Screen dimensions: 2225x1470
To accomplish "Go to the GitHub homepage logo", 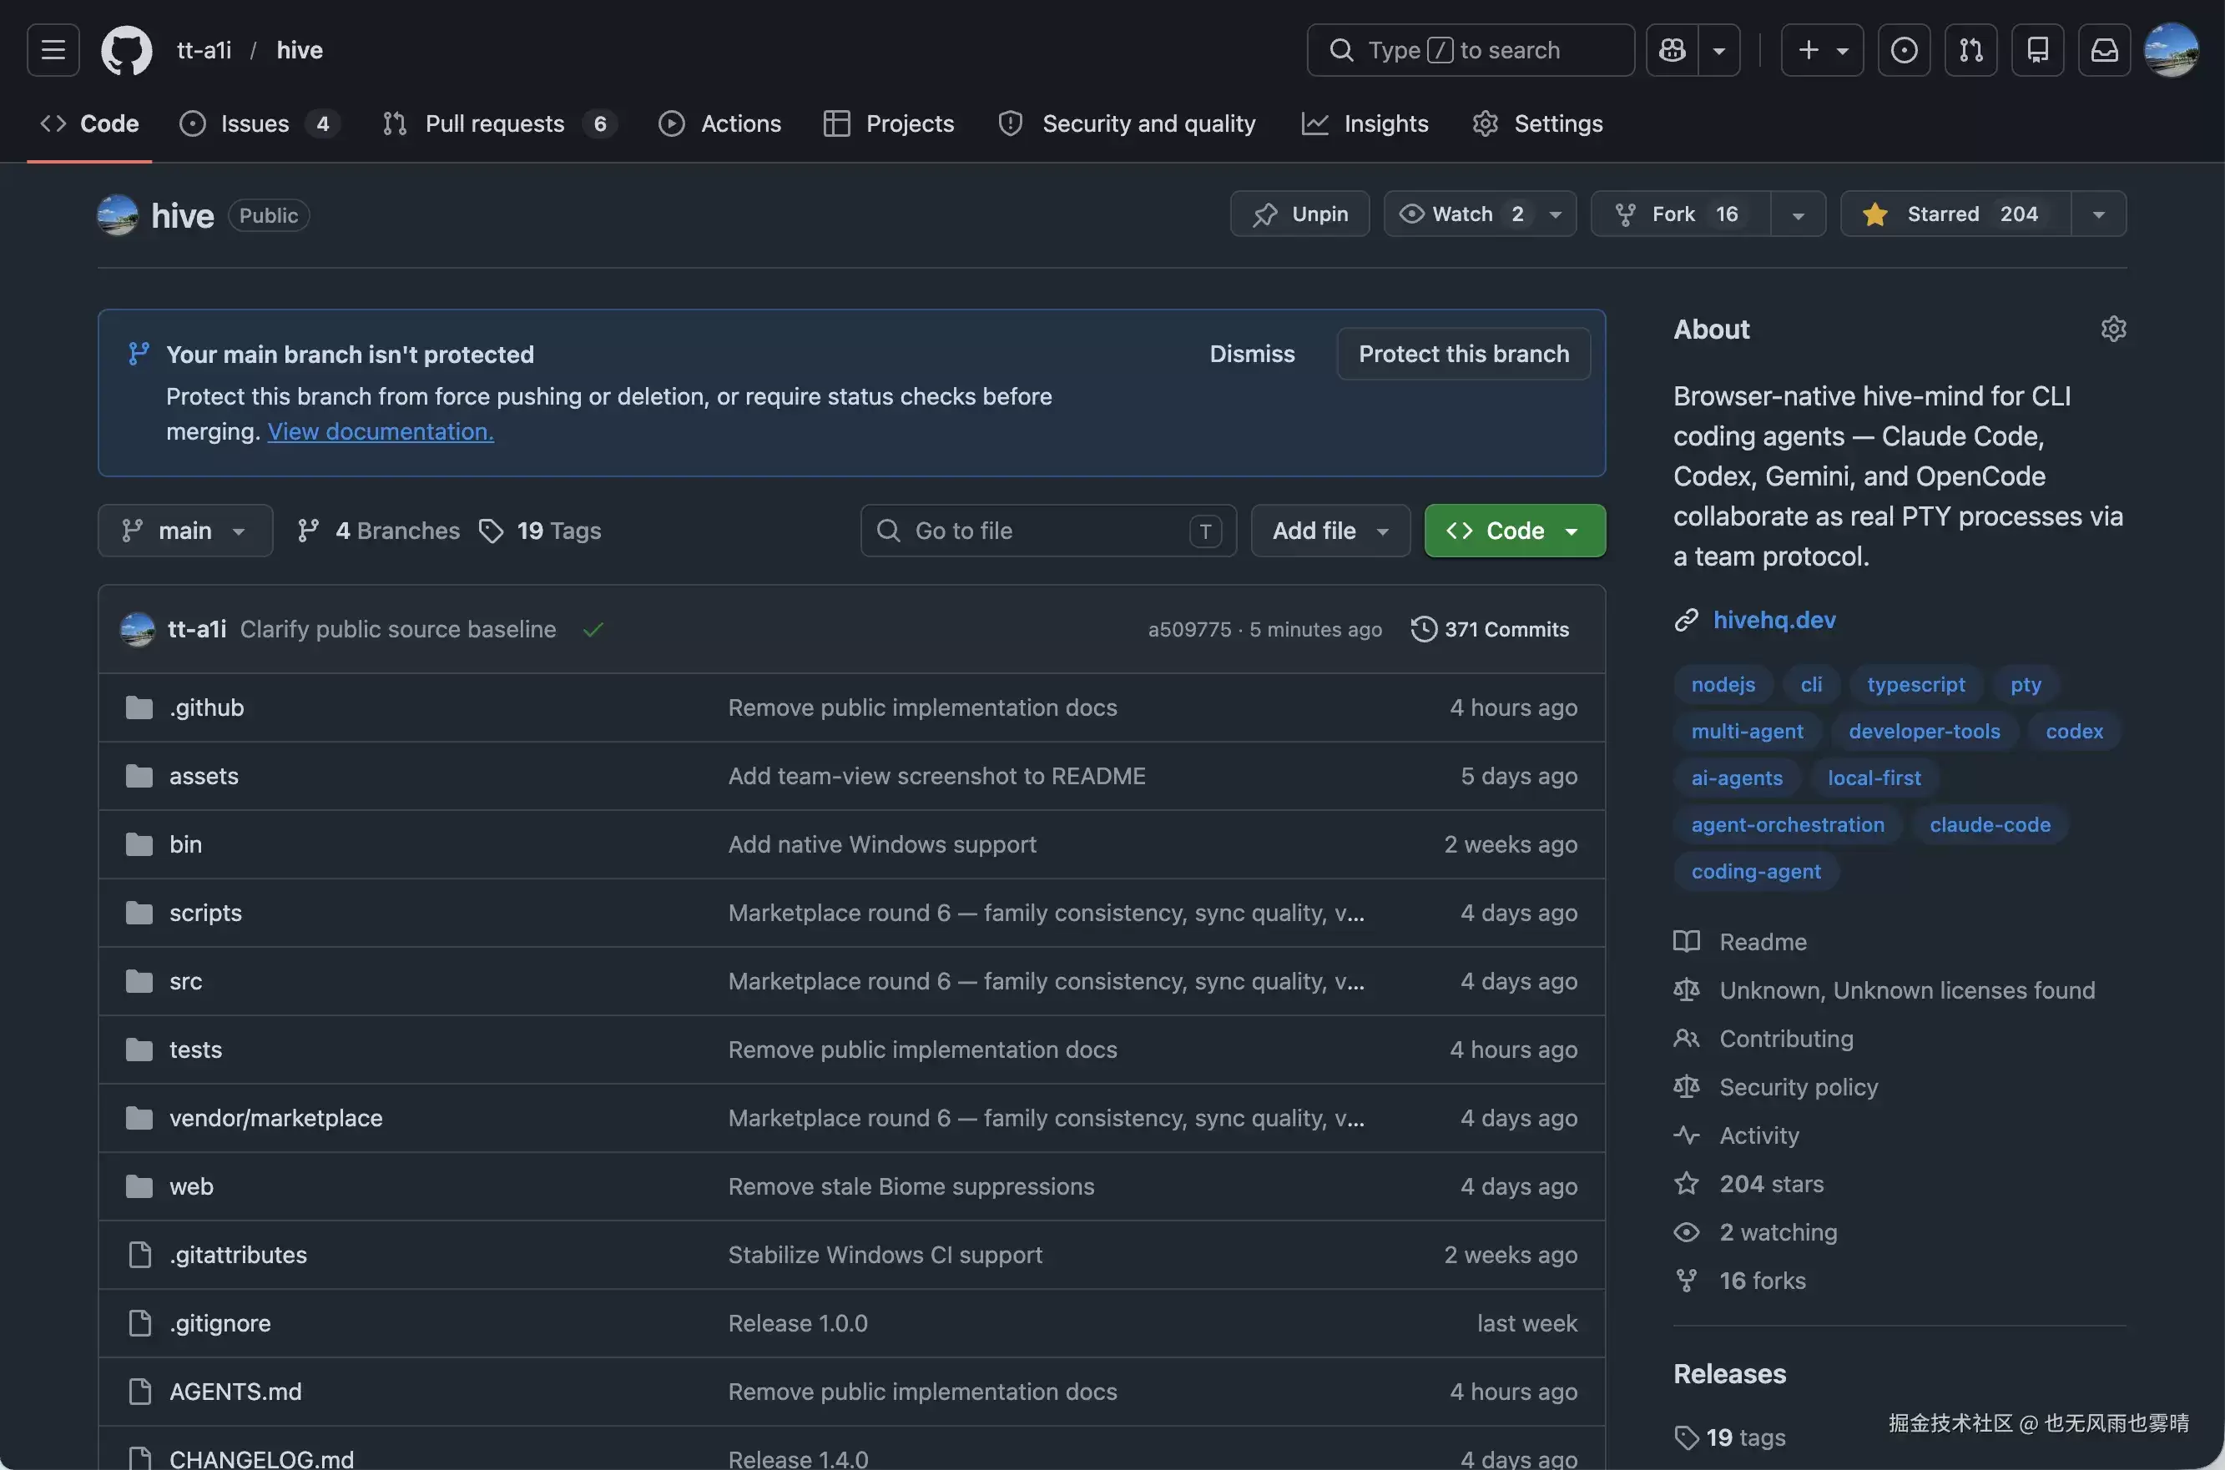I will (127, 50).
